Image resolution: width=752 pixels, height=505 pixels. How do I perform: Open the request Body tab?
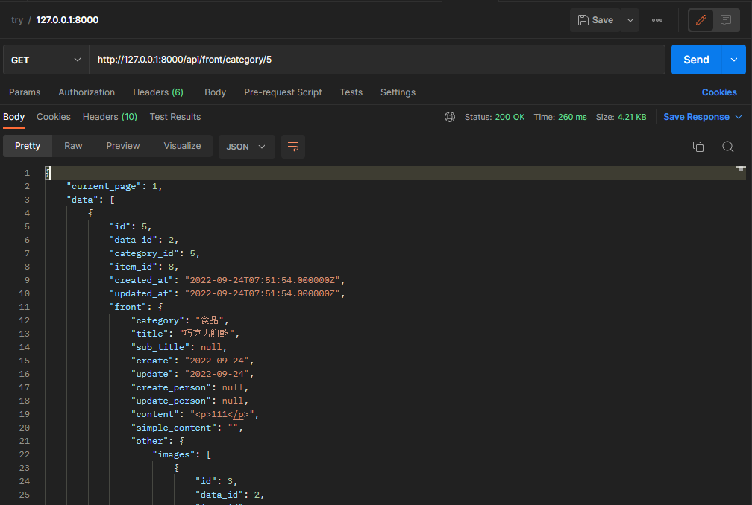coord(215,92)
